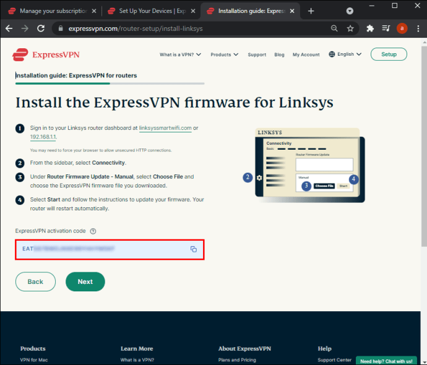Go back with the browser back arrow
Viewport: 427px width, 365px height.
click(9, 28)
